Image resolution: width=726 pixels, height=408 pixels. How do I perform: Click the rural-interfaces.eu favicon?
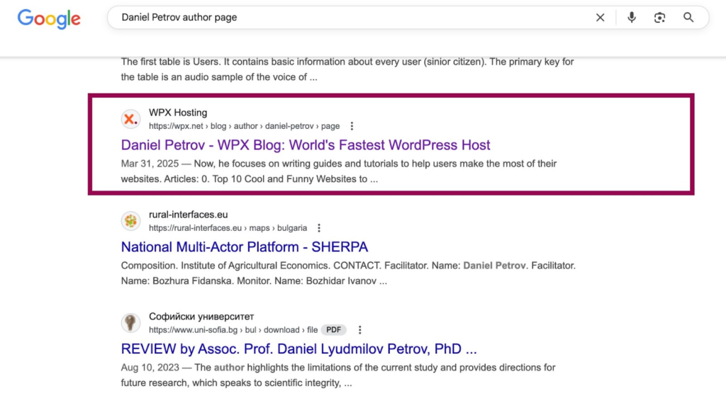(130, 221)
